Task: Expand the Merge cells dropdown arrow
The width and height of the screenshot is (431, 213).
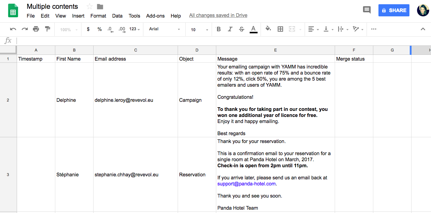Action: pos(300,30)
